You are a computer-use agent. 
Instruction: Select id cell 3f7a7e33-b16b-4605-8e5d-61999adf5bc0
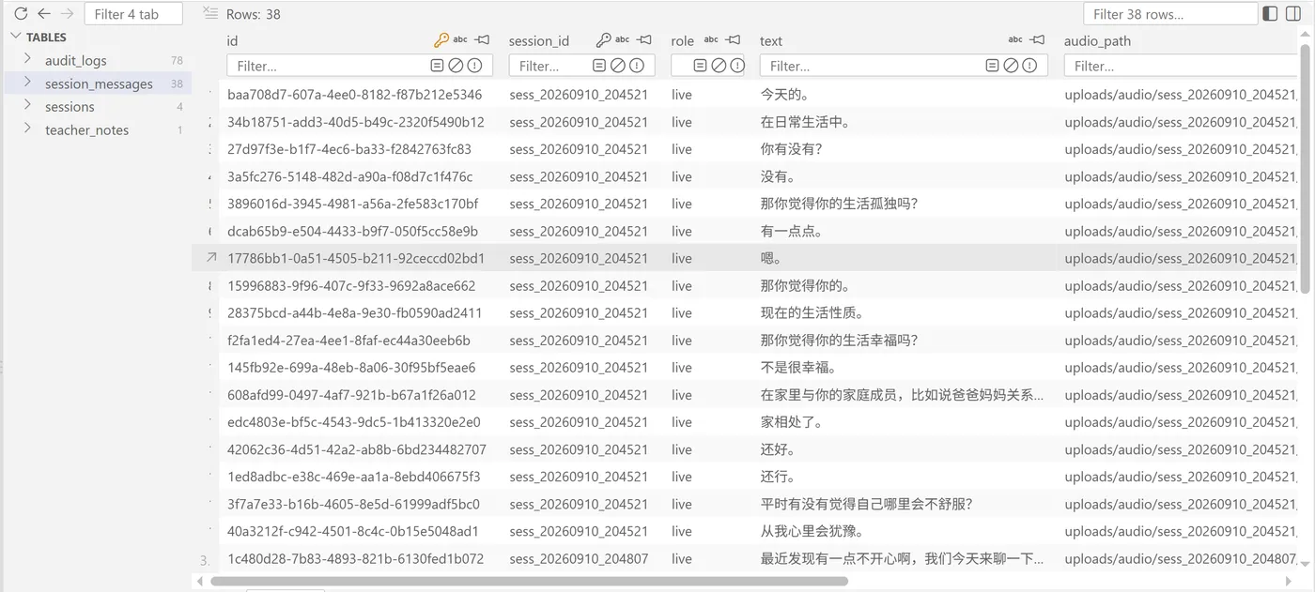(353, 504)
